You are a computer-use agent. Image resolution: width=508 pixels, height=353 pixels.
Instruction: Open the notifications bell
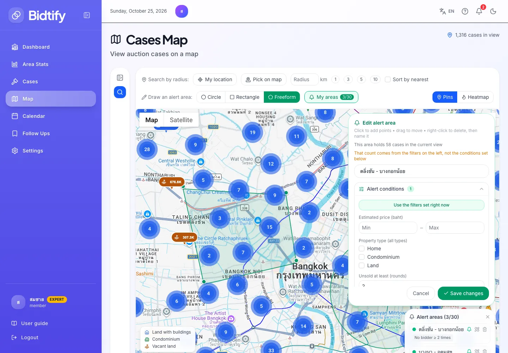pyautogui.click(x=479, y=11)
